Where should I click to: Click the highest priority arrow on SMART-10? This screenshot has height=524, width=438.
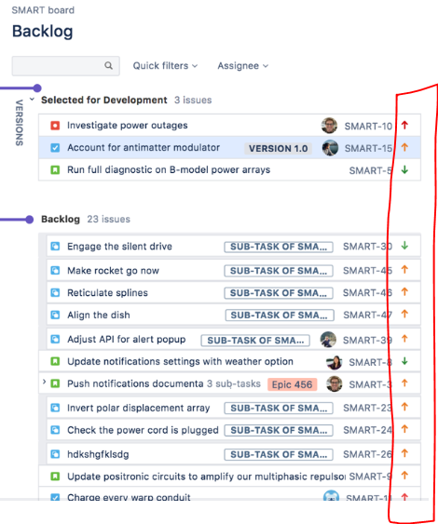pos(404,126)
